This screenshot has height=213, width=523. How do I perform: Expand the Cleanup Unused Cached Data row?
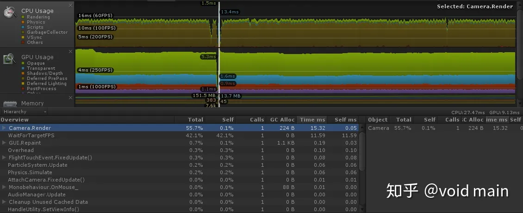click(x=4, y=202)
